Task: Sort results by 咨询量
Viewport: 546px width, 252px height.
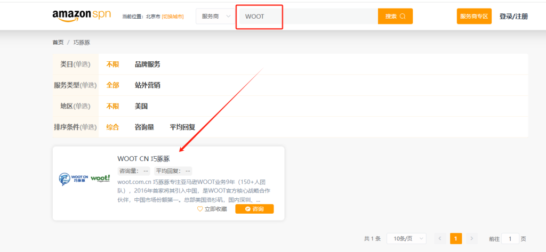Action: [144, 127]
